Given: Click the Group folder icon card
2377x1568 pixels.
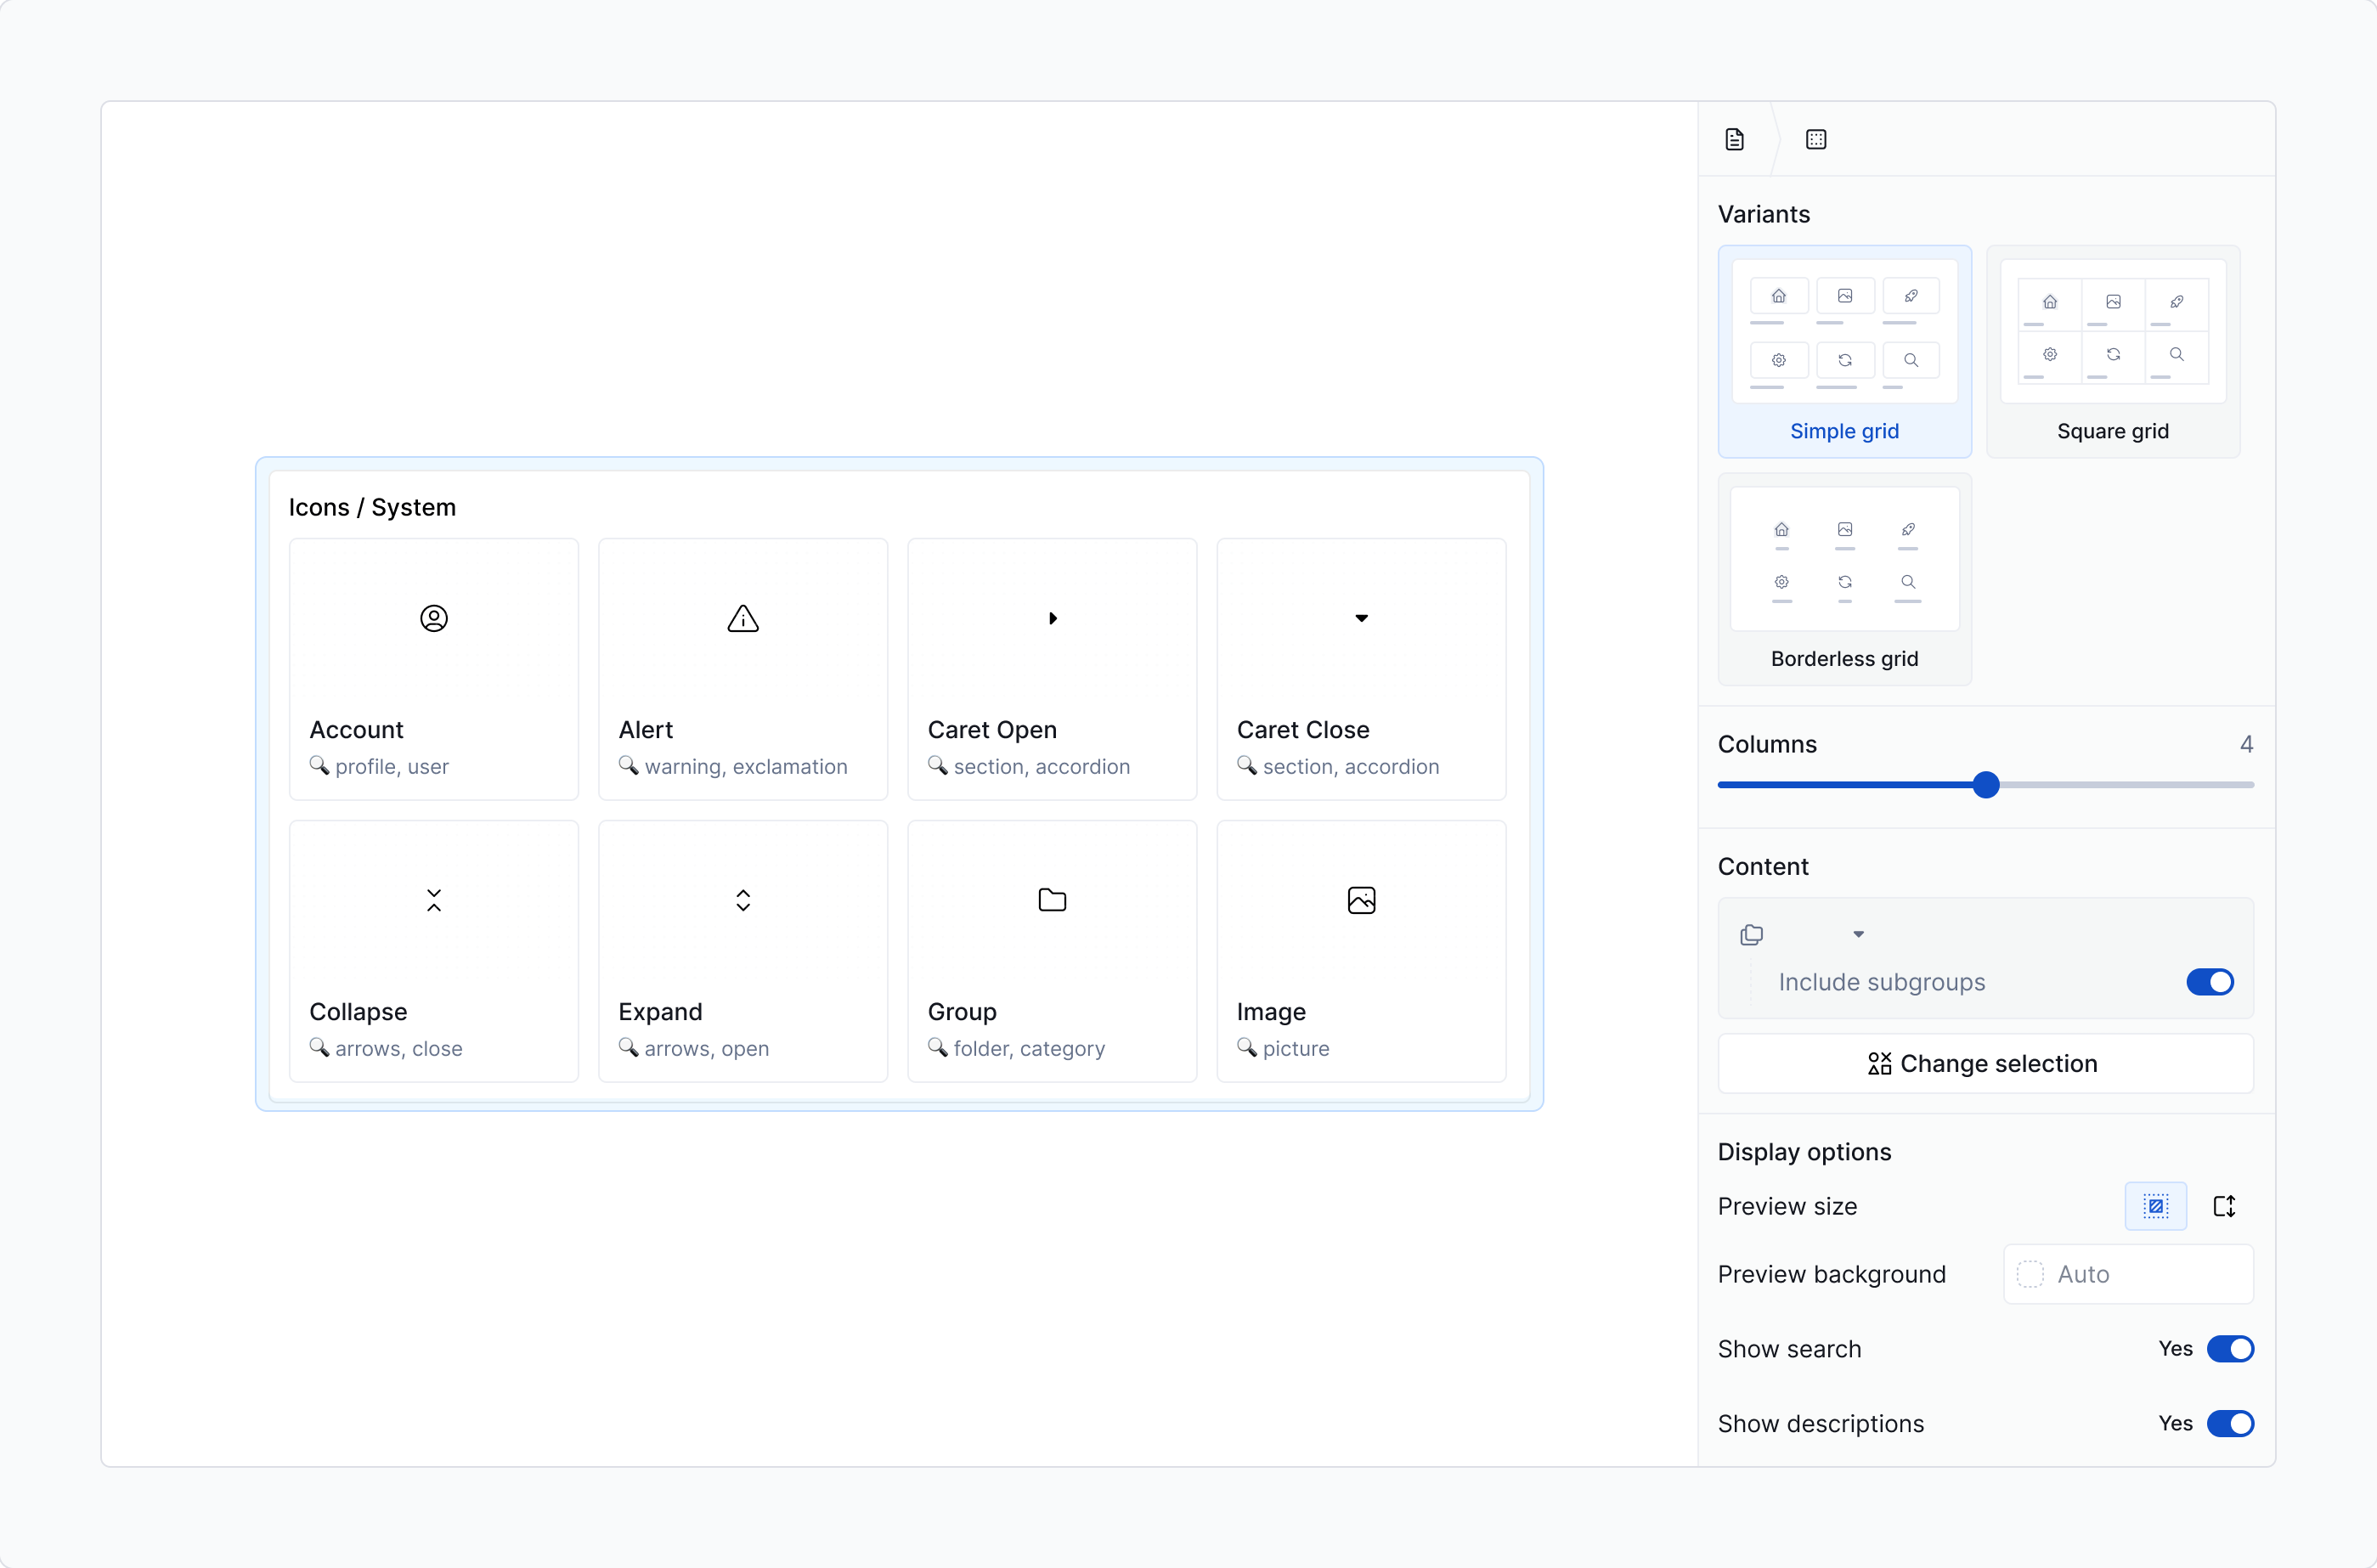Looking at the screenshot, I should (x=1052, y=951).
